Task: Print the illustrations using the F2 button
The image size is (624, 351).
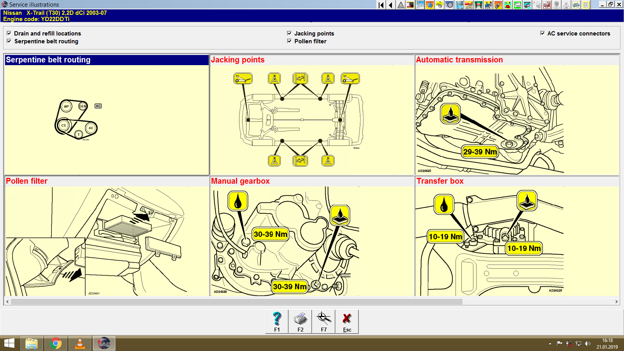Action: (300, 321)
